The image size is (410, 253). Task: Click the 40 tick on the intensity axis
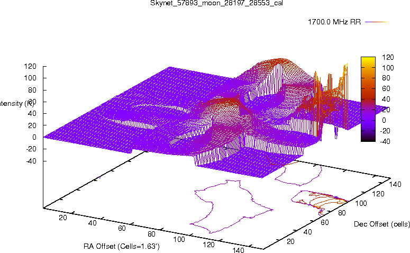pyautogui.click(x=32, y=114)
